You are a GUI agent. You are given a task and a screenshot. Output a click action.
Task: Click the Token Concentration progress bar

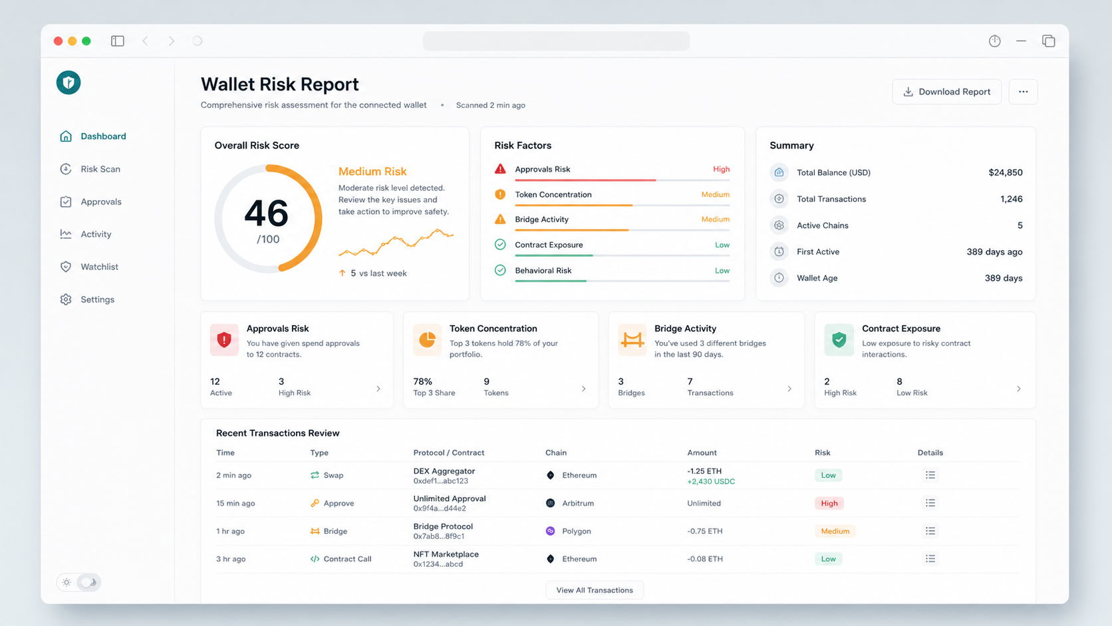[622, 206]
